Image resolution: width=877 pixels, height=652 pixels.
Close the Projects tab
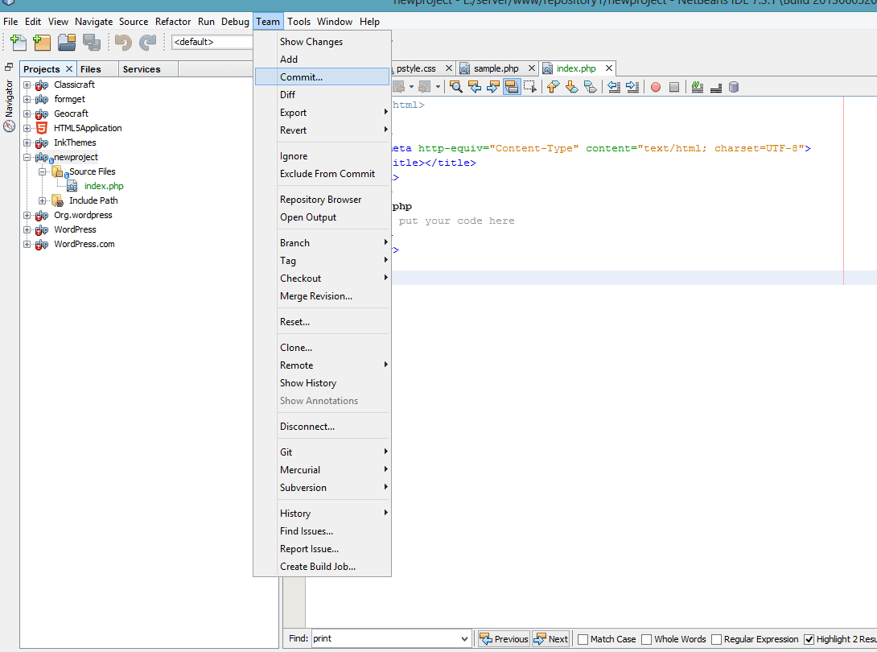[69, 69]
